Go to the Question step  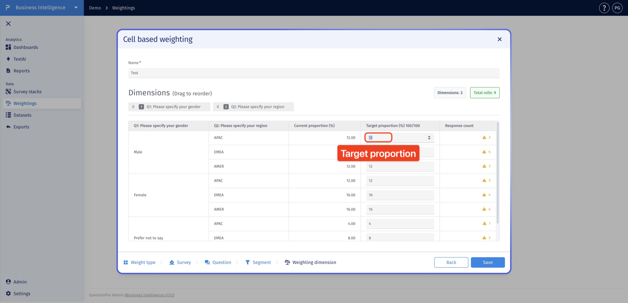point(218,262)
